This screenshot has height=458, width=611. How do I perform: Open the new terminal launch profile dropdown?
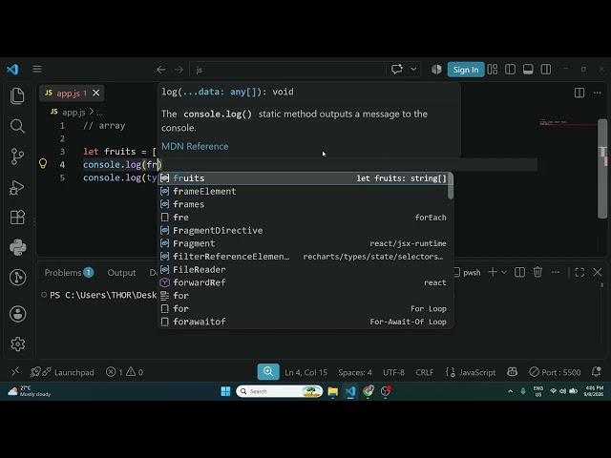(503, 272)
